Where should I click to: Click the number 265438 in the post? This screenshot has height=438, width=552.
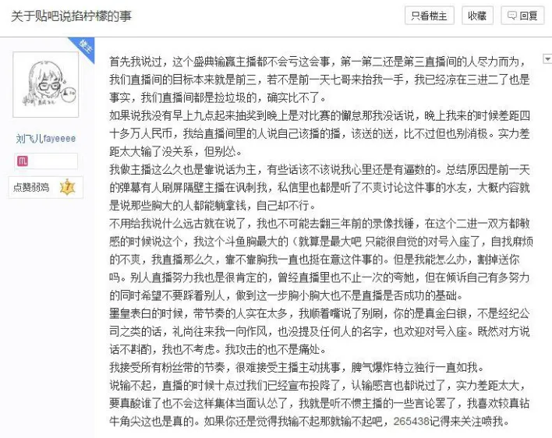411,421
